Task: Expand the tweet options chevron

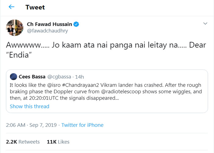Action: (205, 24)
